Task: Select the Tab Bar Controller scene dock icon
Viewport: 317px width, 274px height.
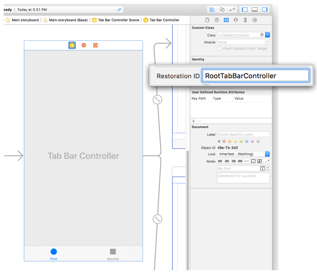Action: pyautogui.click(x=72, y=45)
